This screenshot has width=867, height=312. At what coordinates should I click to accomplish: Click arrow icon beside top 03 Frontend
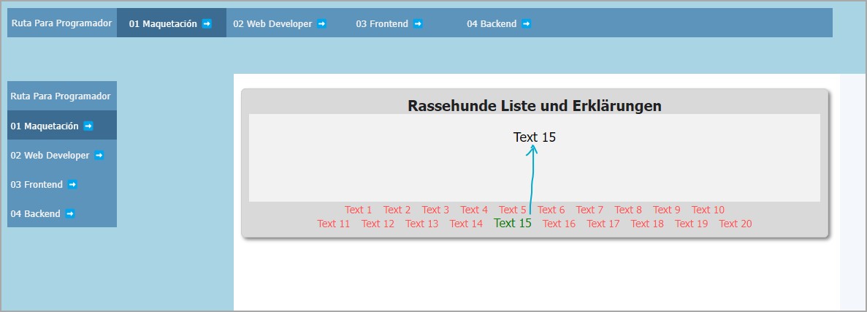pos(418,23)
